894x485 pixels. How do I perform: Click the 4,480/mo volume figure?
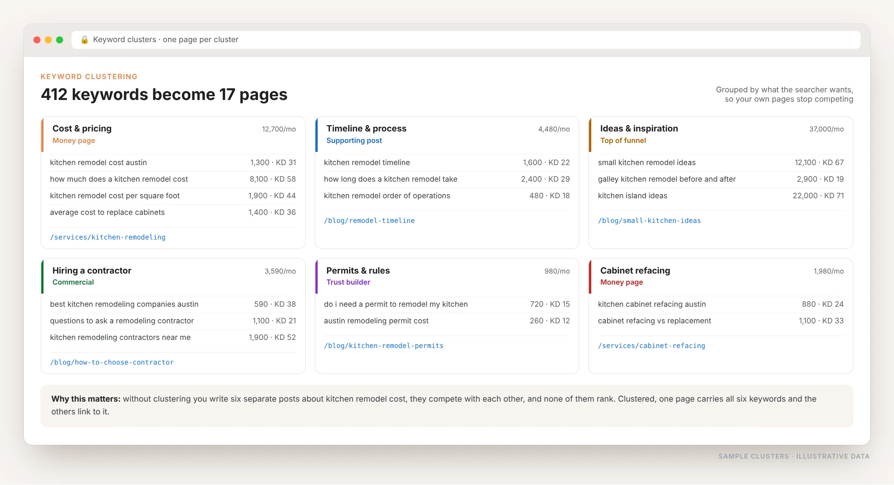click(x=554, y=129)
